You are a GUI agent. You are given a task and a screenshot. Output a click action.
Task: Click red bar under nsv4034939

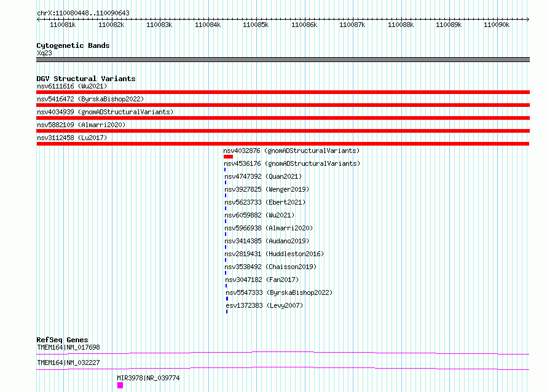pos(283,118)
